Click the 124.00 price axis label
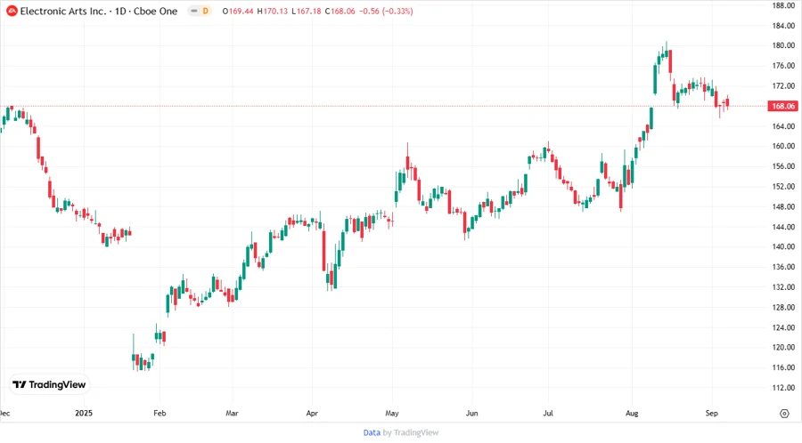 (783, 327)
